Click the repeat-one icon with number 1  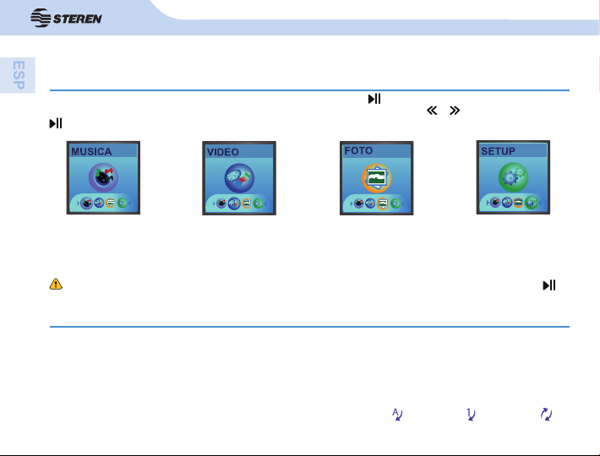click(471, 415)
